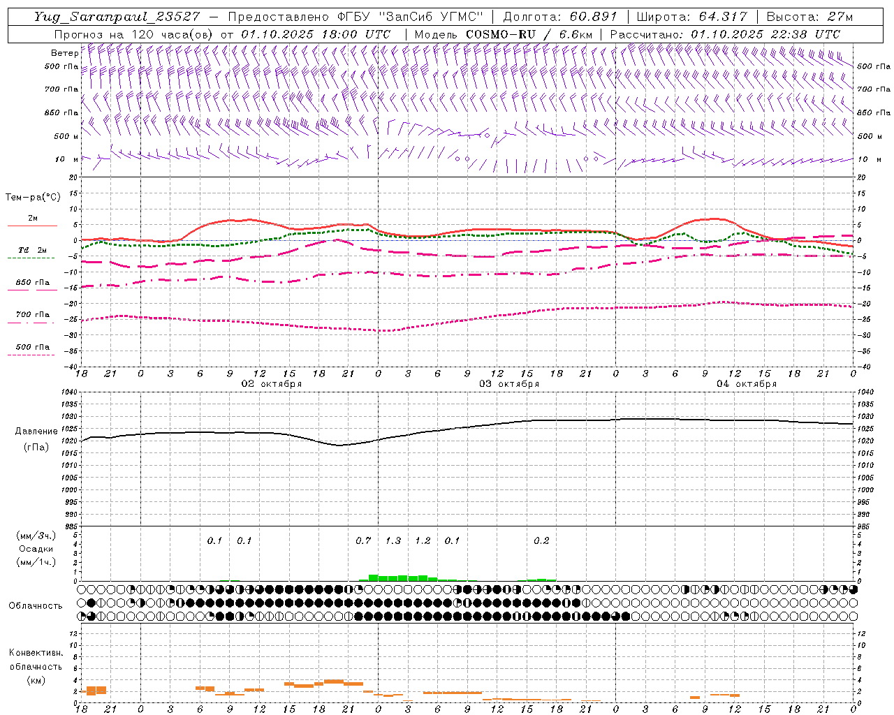Select the model name COSMO-RU / 6.6км
Screen dimensions: 894x715
[529, 34]
